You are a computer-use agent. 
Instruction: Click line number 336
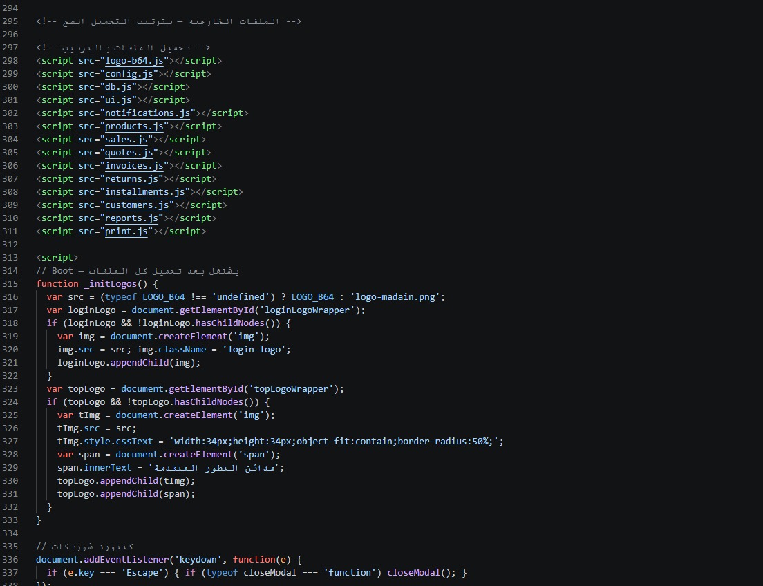pyautogui.click(x=10, y=560)
